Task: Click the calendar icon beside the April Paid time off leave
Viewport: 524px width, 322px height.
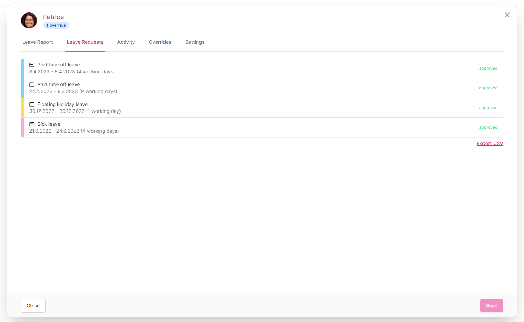Action: pos(32,65)
